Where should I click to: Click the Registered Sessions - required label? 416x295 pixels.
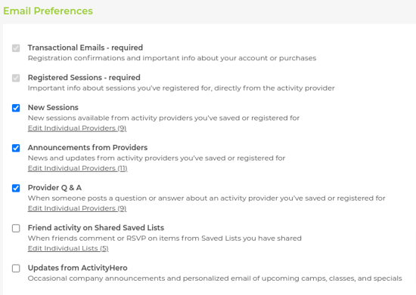[x=84, y=78]
